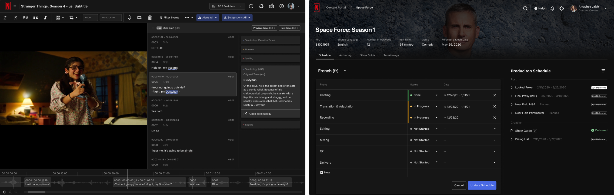Image resolution: width=614 pixels, height=195 pixels.
Task: Select timeline clip 0004 Hold on, my queern
Action: tap(38, 182)
